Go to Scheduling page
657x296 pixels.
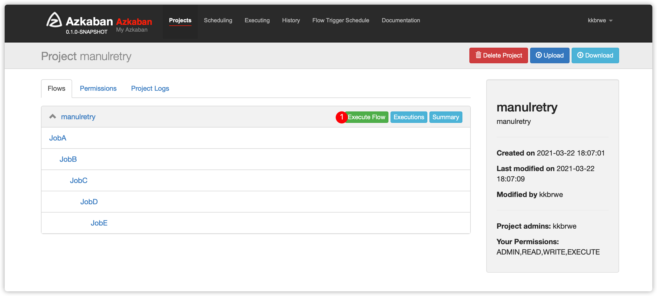click(x=218, y=20)
